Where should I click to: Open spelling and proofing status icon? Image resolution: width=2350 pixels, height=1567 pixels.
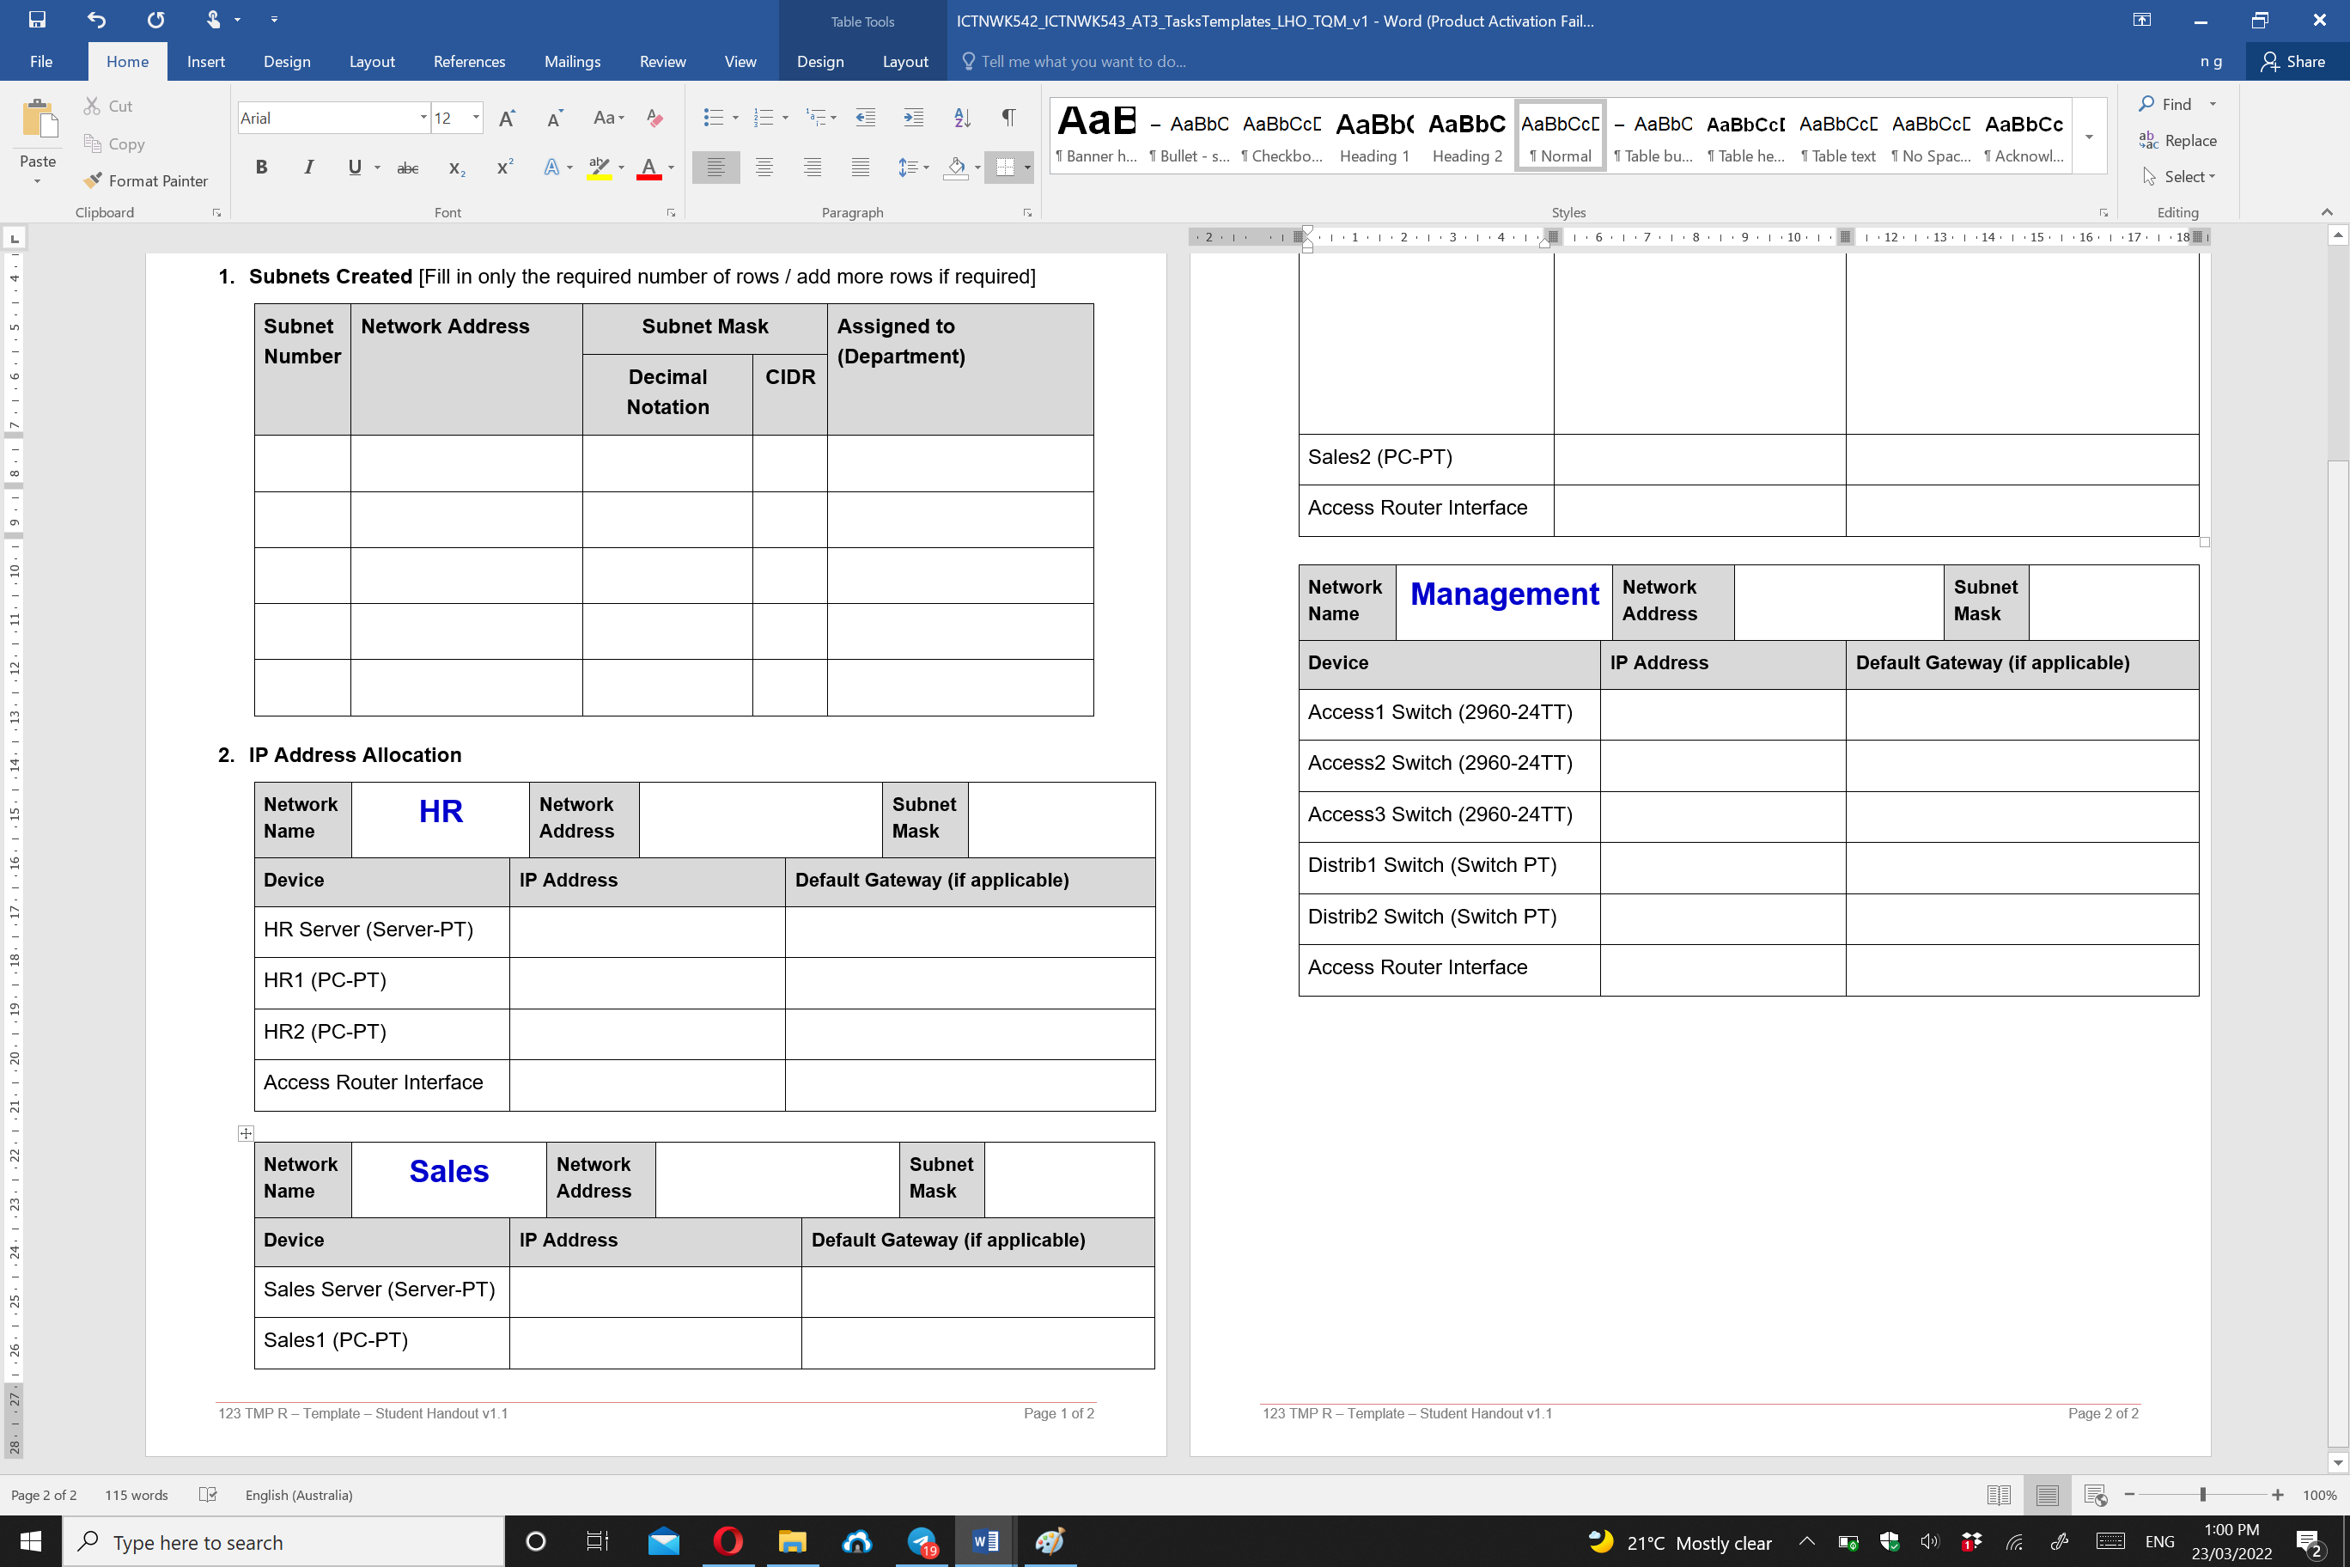click(x=208, y=1495)
